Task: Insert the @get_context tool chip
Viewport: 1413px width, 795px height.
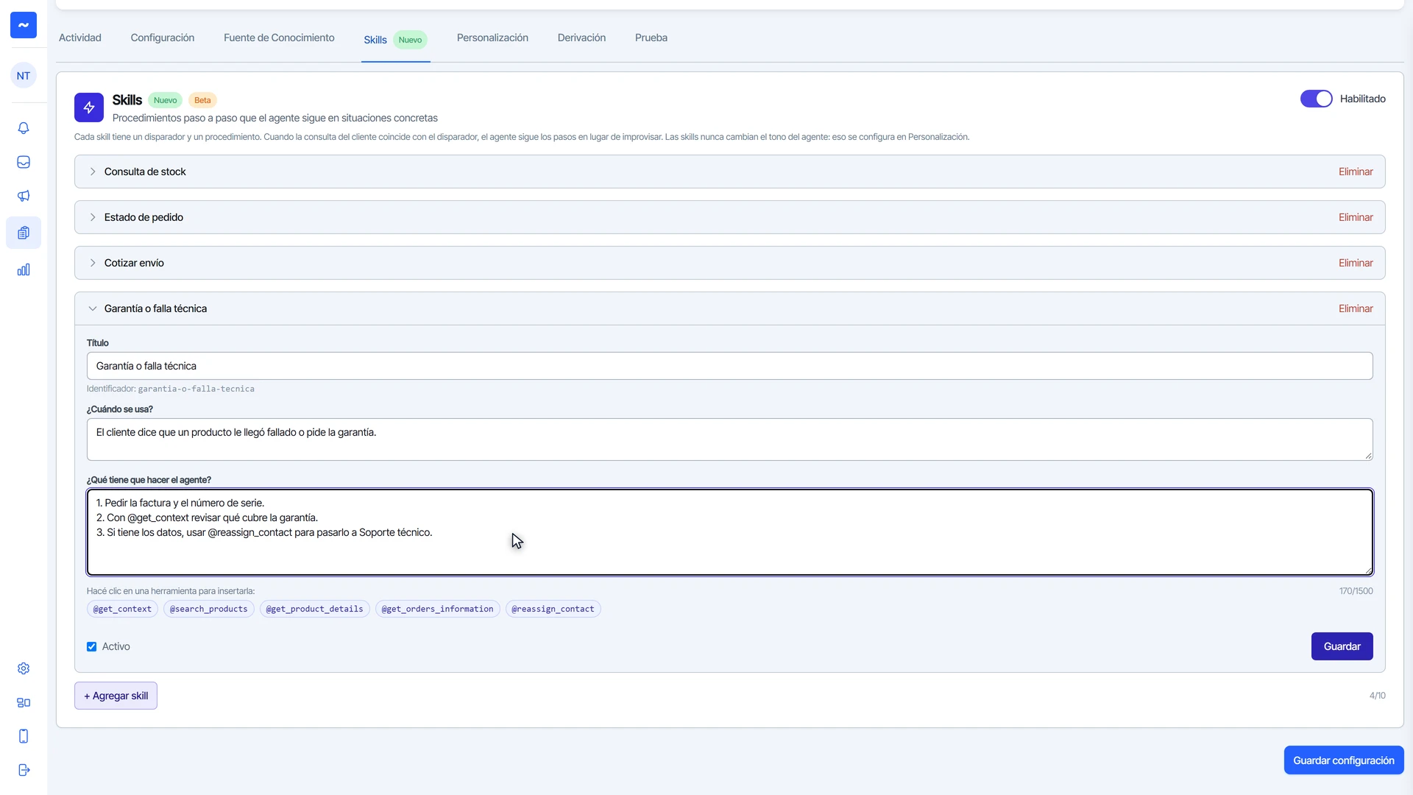Action: pos(122,609)
